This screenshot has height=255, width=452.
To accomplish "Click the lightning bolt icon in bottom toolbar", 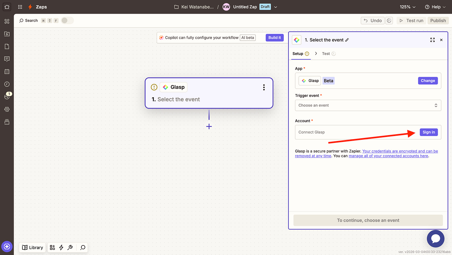I will (61, 248).
